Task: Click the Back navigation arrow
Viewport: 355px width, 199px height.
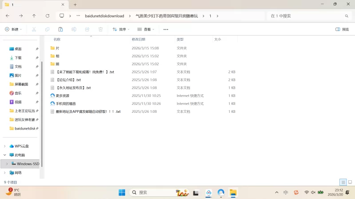Action: (x=8, y=16)
